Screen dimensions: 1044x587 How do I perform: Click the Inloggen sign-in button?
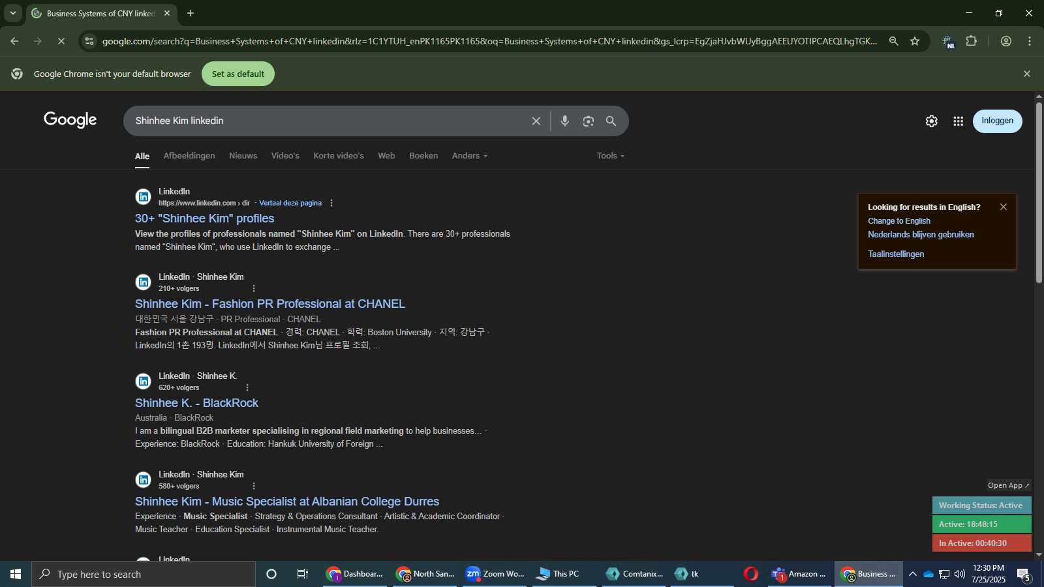tap(997, 121)
